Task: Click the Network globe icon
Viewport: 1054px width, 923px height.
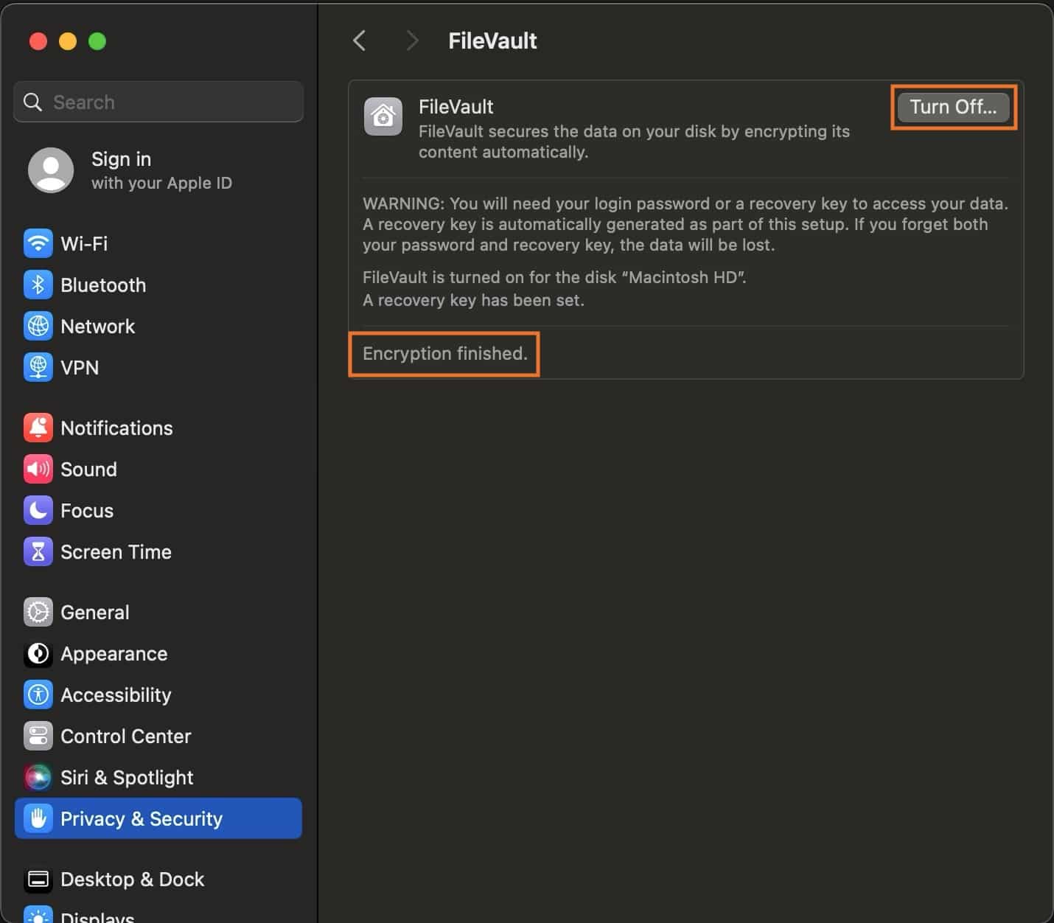Action: 38,326
